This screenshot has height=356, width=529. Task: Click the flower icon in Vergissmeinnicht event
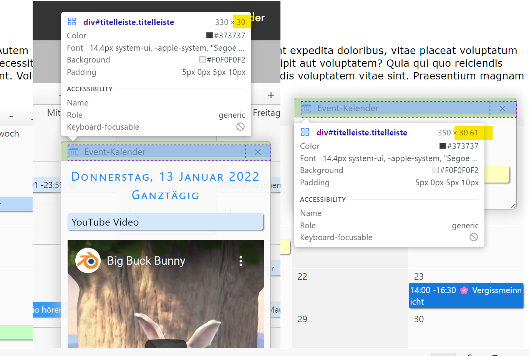pos(464,290)
